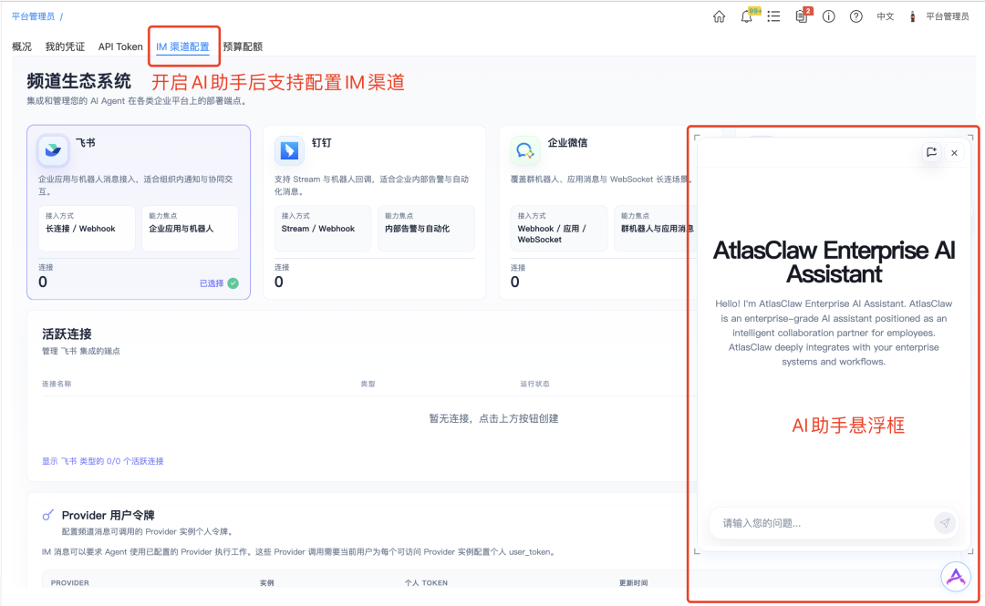Select the 钉钉 channel card
985x606 pixels.
375,212
